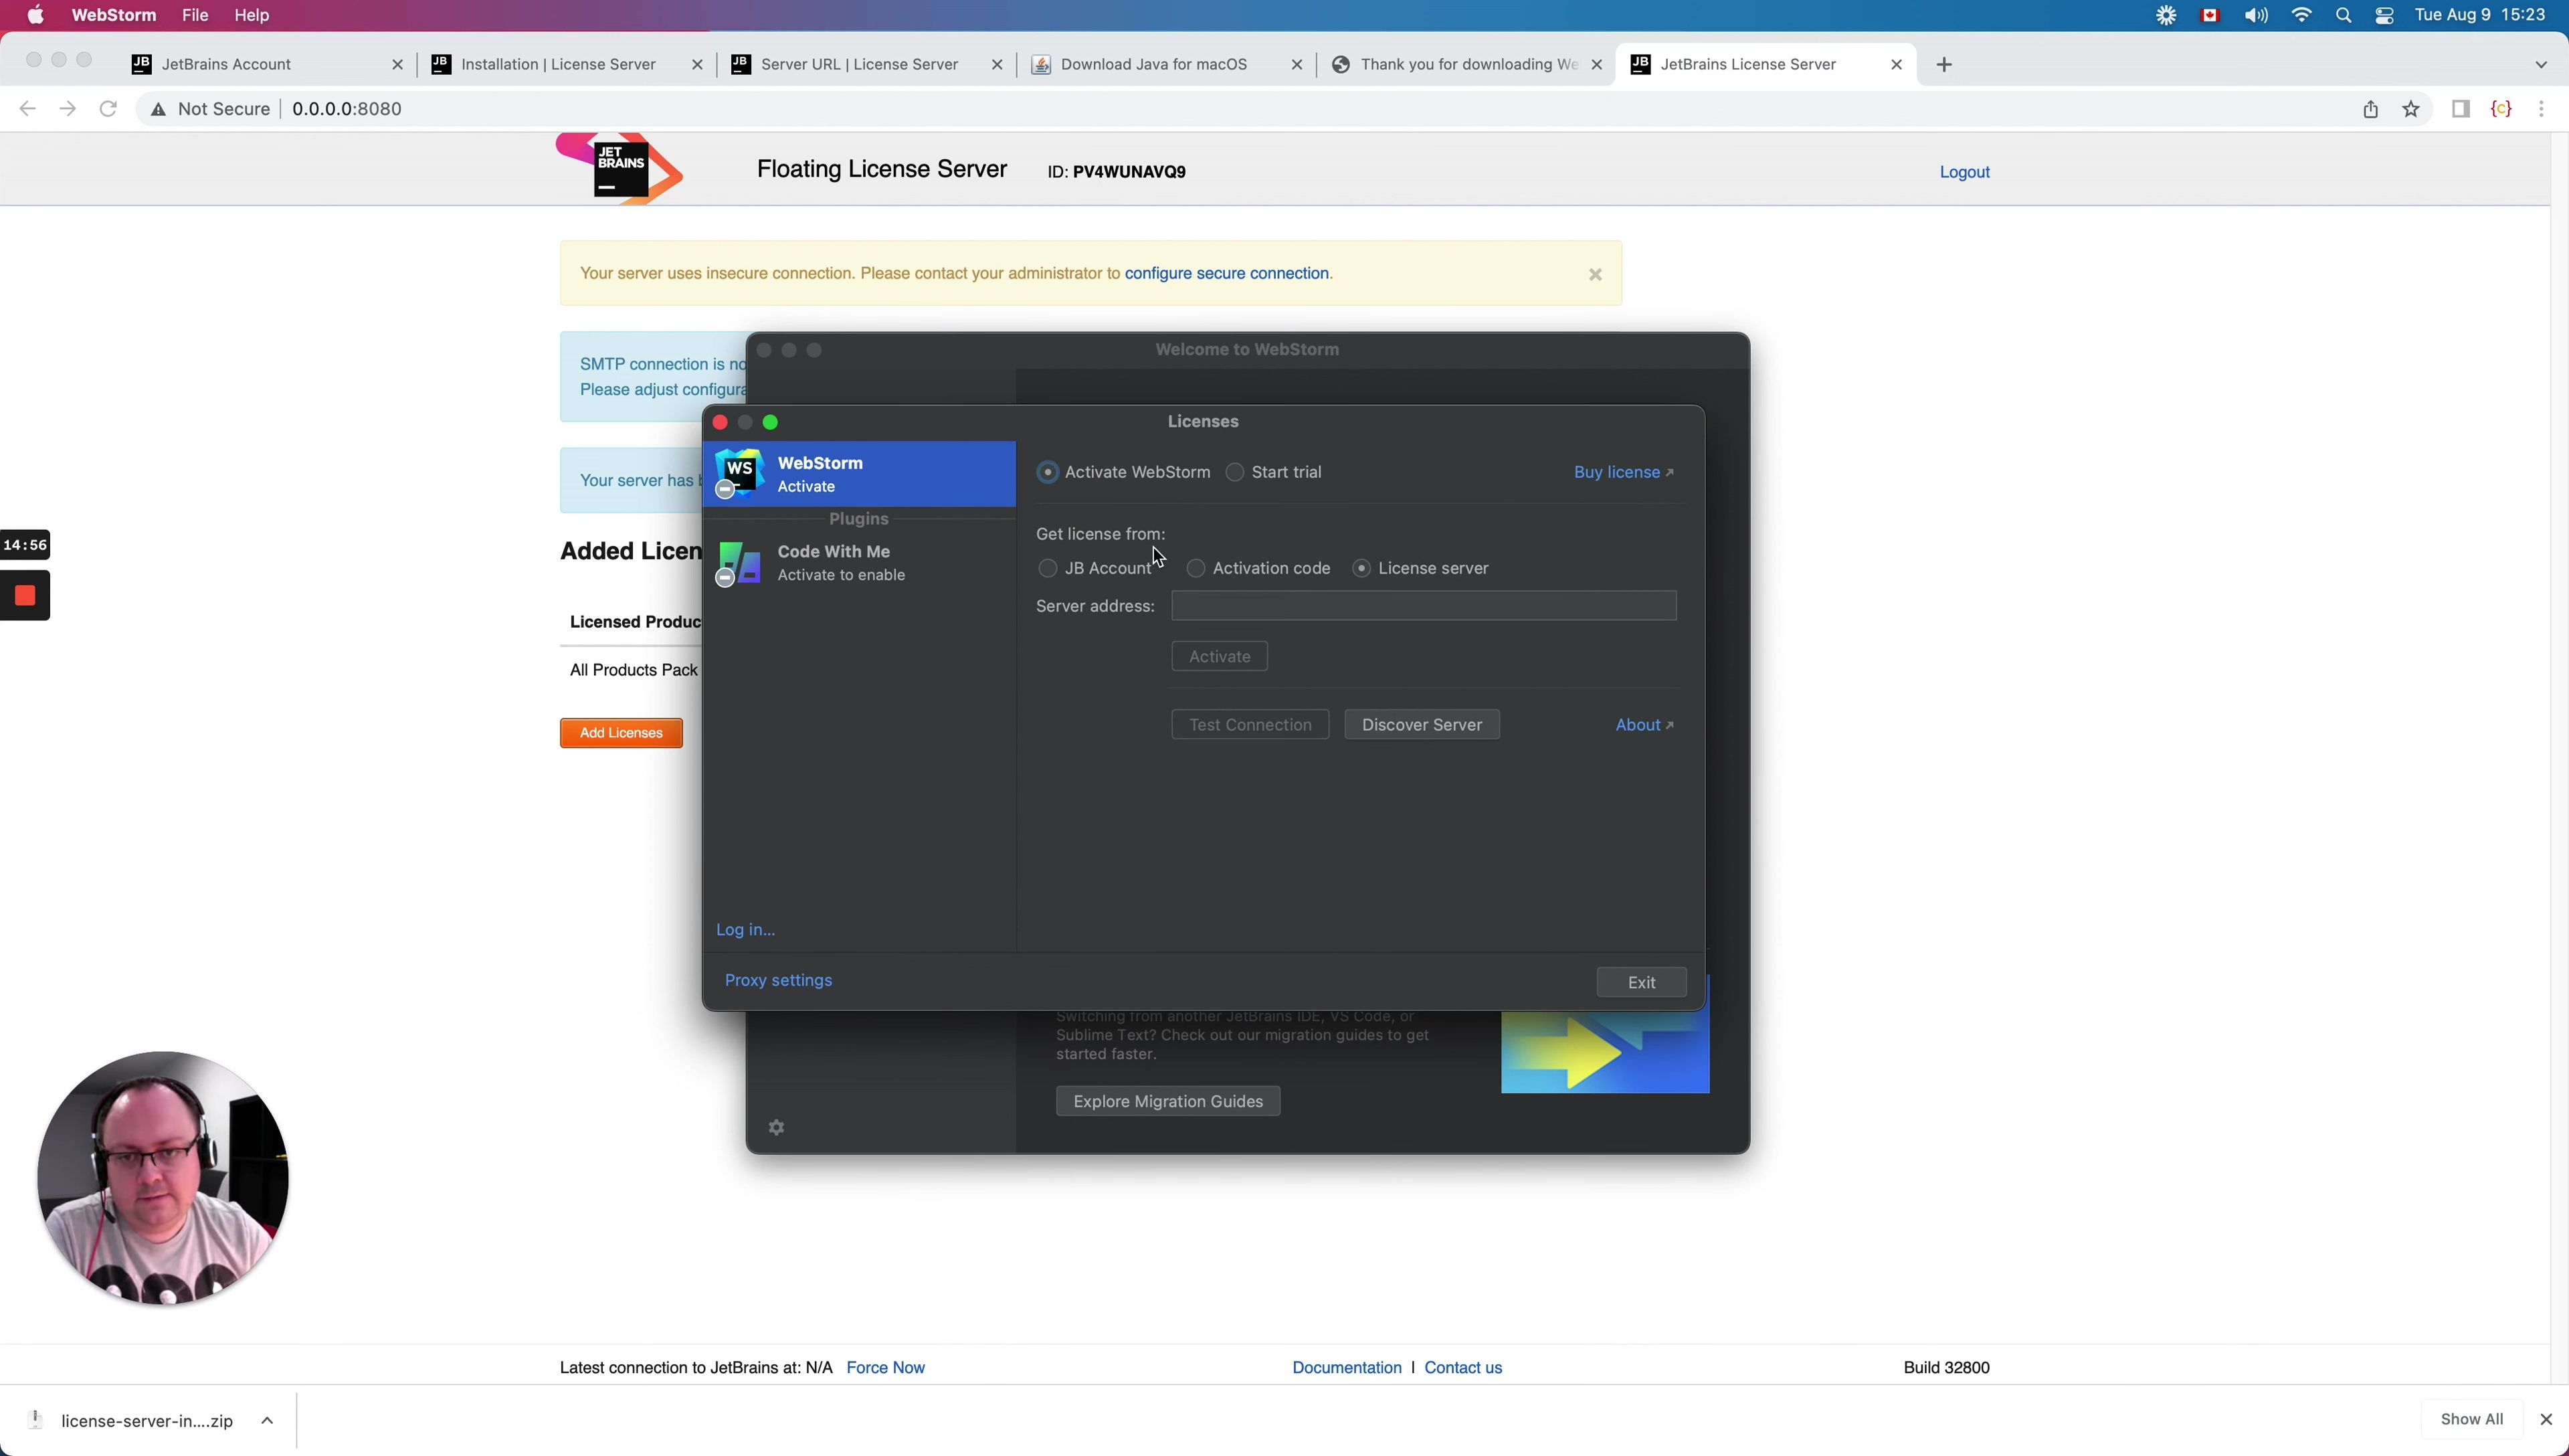2569x1456 pixels.
Task: Click the Exit button
Action: (1641, 982)
